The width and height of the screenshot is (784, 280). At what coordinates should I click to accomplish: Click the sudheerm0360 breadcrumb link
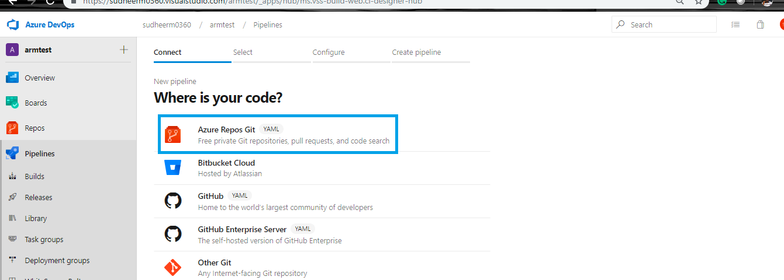pyautogui.click(x=167, y=25)
